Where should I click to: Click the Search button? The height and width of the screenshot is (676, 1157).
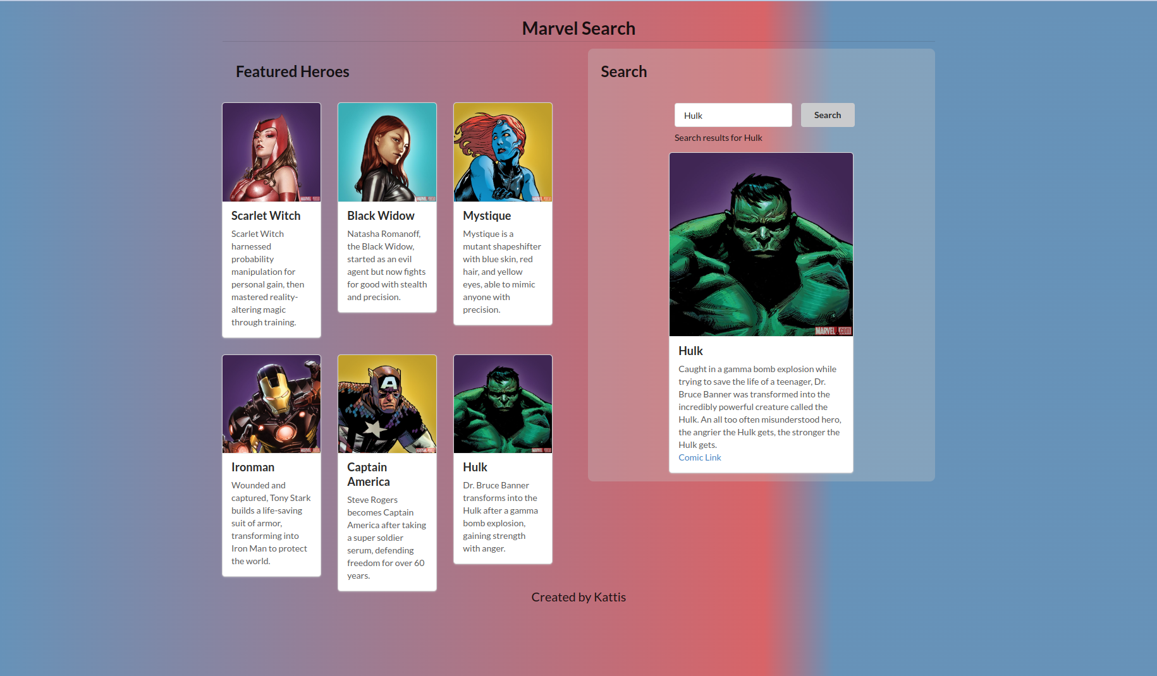click(828, 115)
